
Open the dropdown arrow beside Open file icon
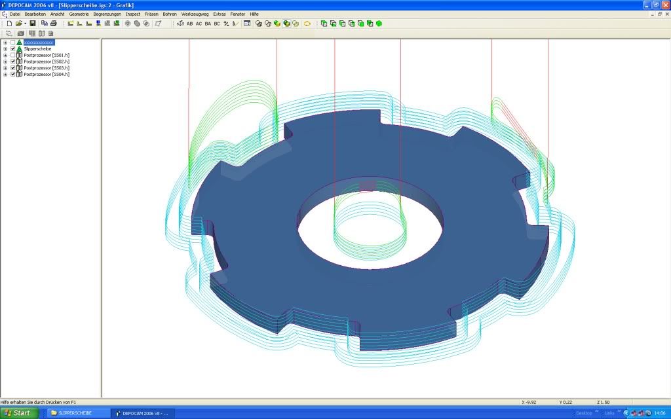[x=26, y=24]
